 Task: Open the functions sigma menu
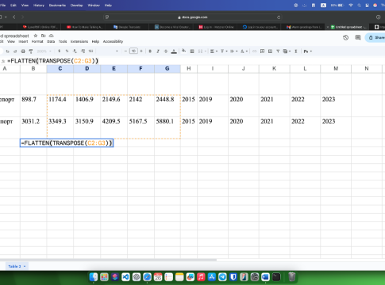[x=296, y=51]
